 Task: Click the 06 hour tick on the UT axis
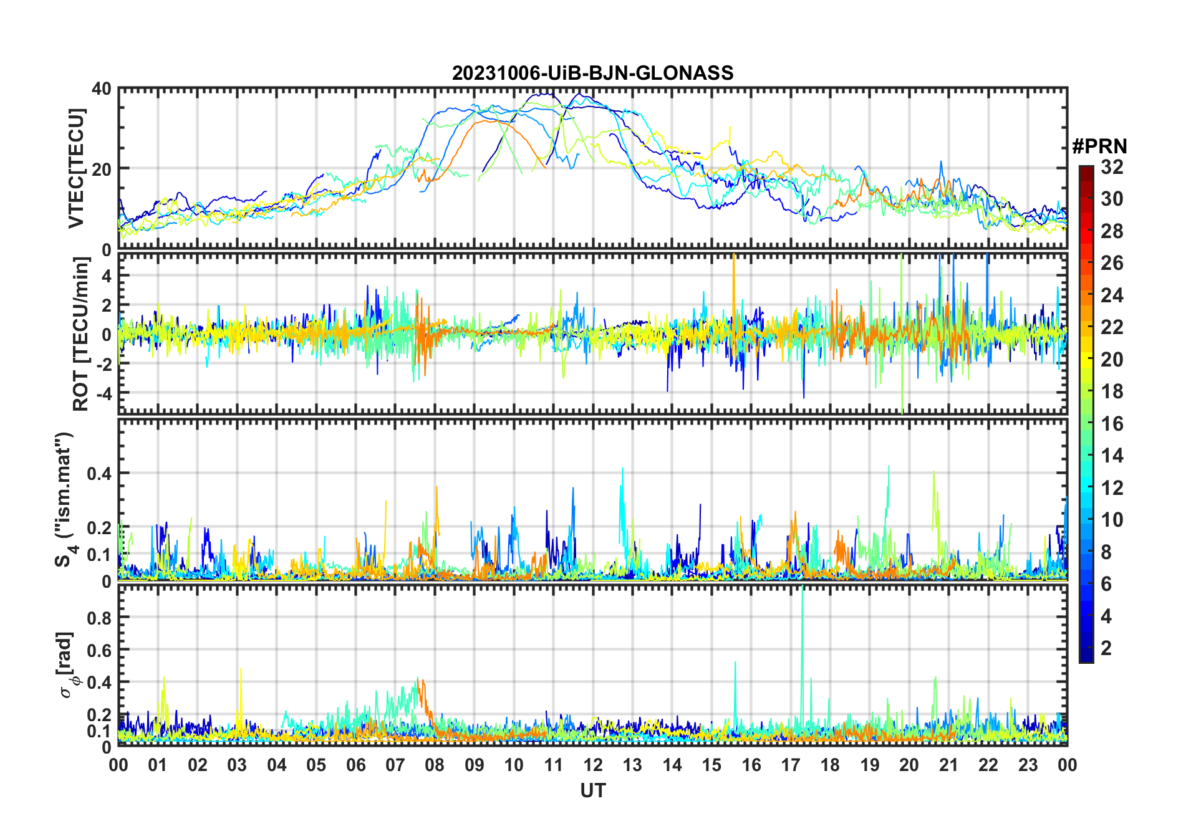tap(355, 765)
